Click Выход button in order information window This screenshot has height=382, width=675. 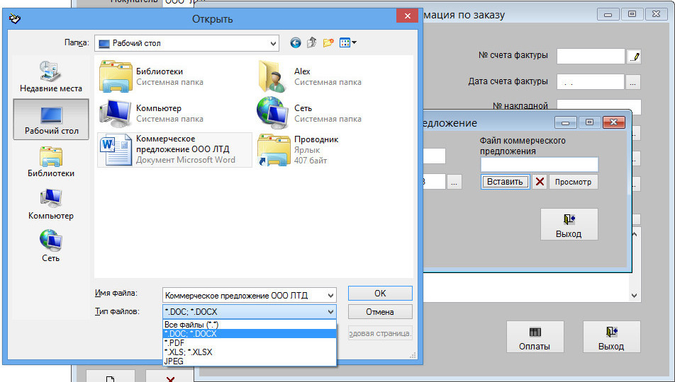point(611,337)
